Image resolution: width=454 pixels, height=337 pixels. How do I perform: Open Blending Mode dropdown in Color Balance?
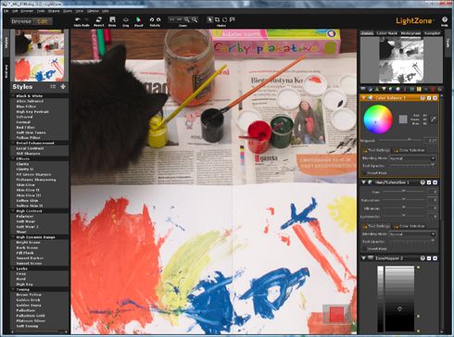coord(412,158)
